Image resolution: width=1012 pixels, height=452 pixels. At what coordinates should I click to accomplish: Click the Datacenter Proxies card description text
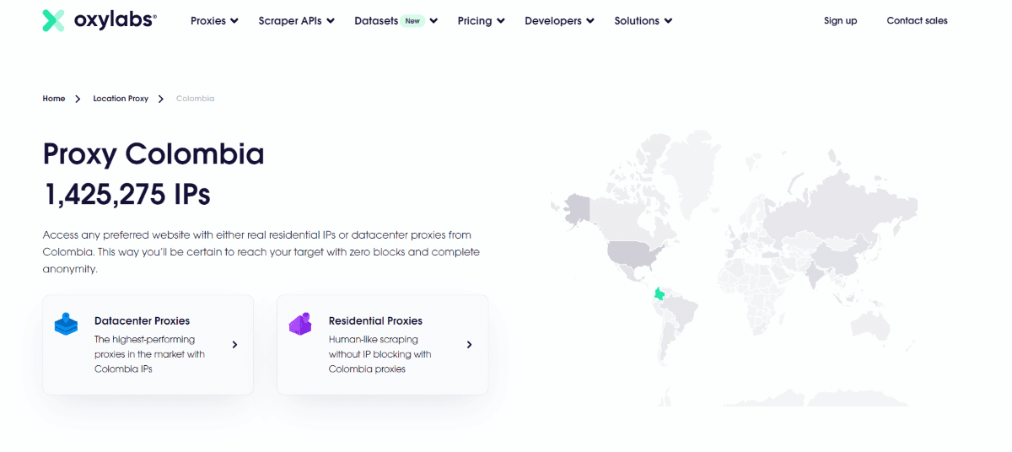click(149, 354)
